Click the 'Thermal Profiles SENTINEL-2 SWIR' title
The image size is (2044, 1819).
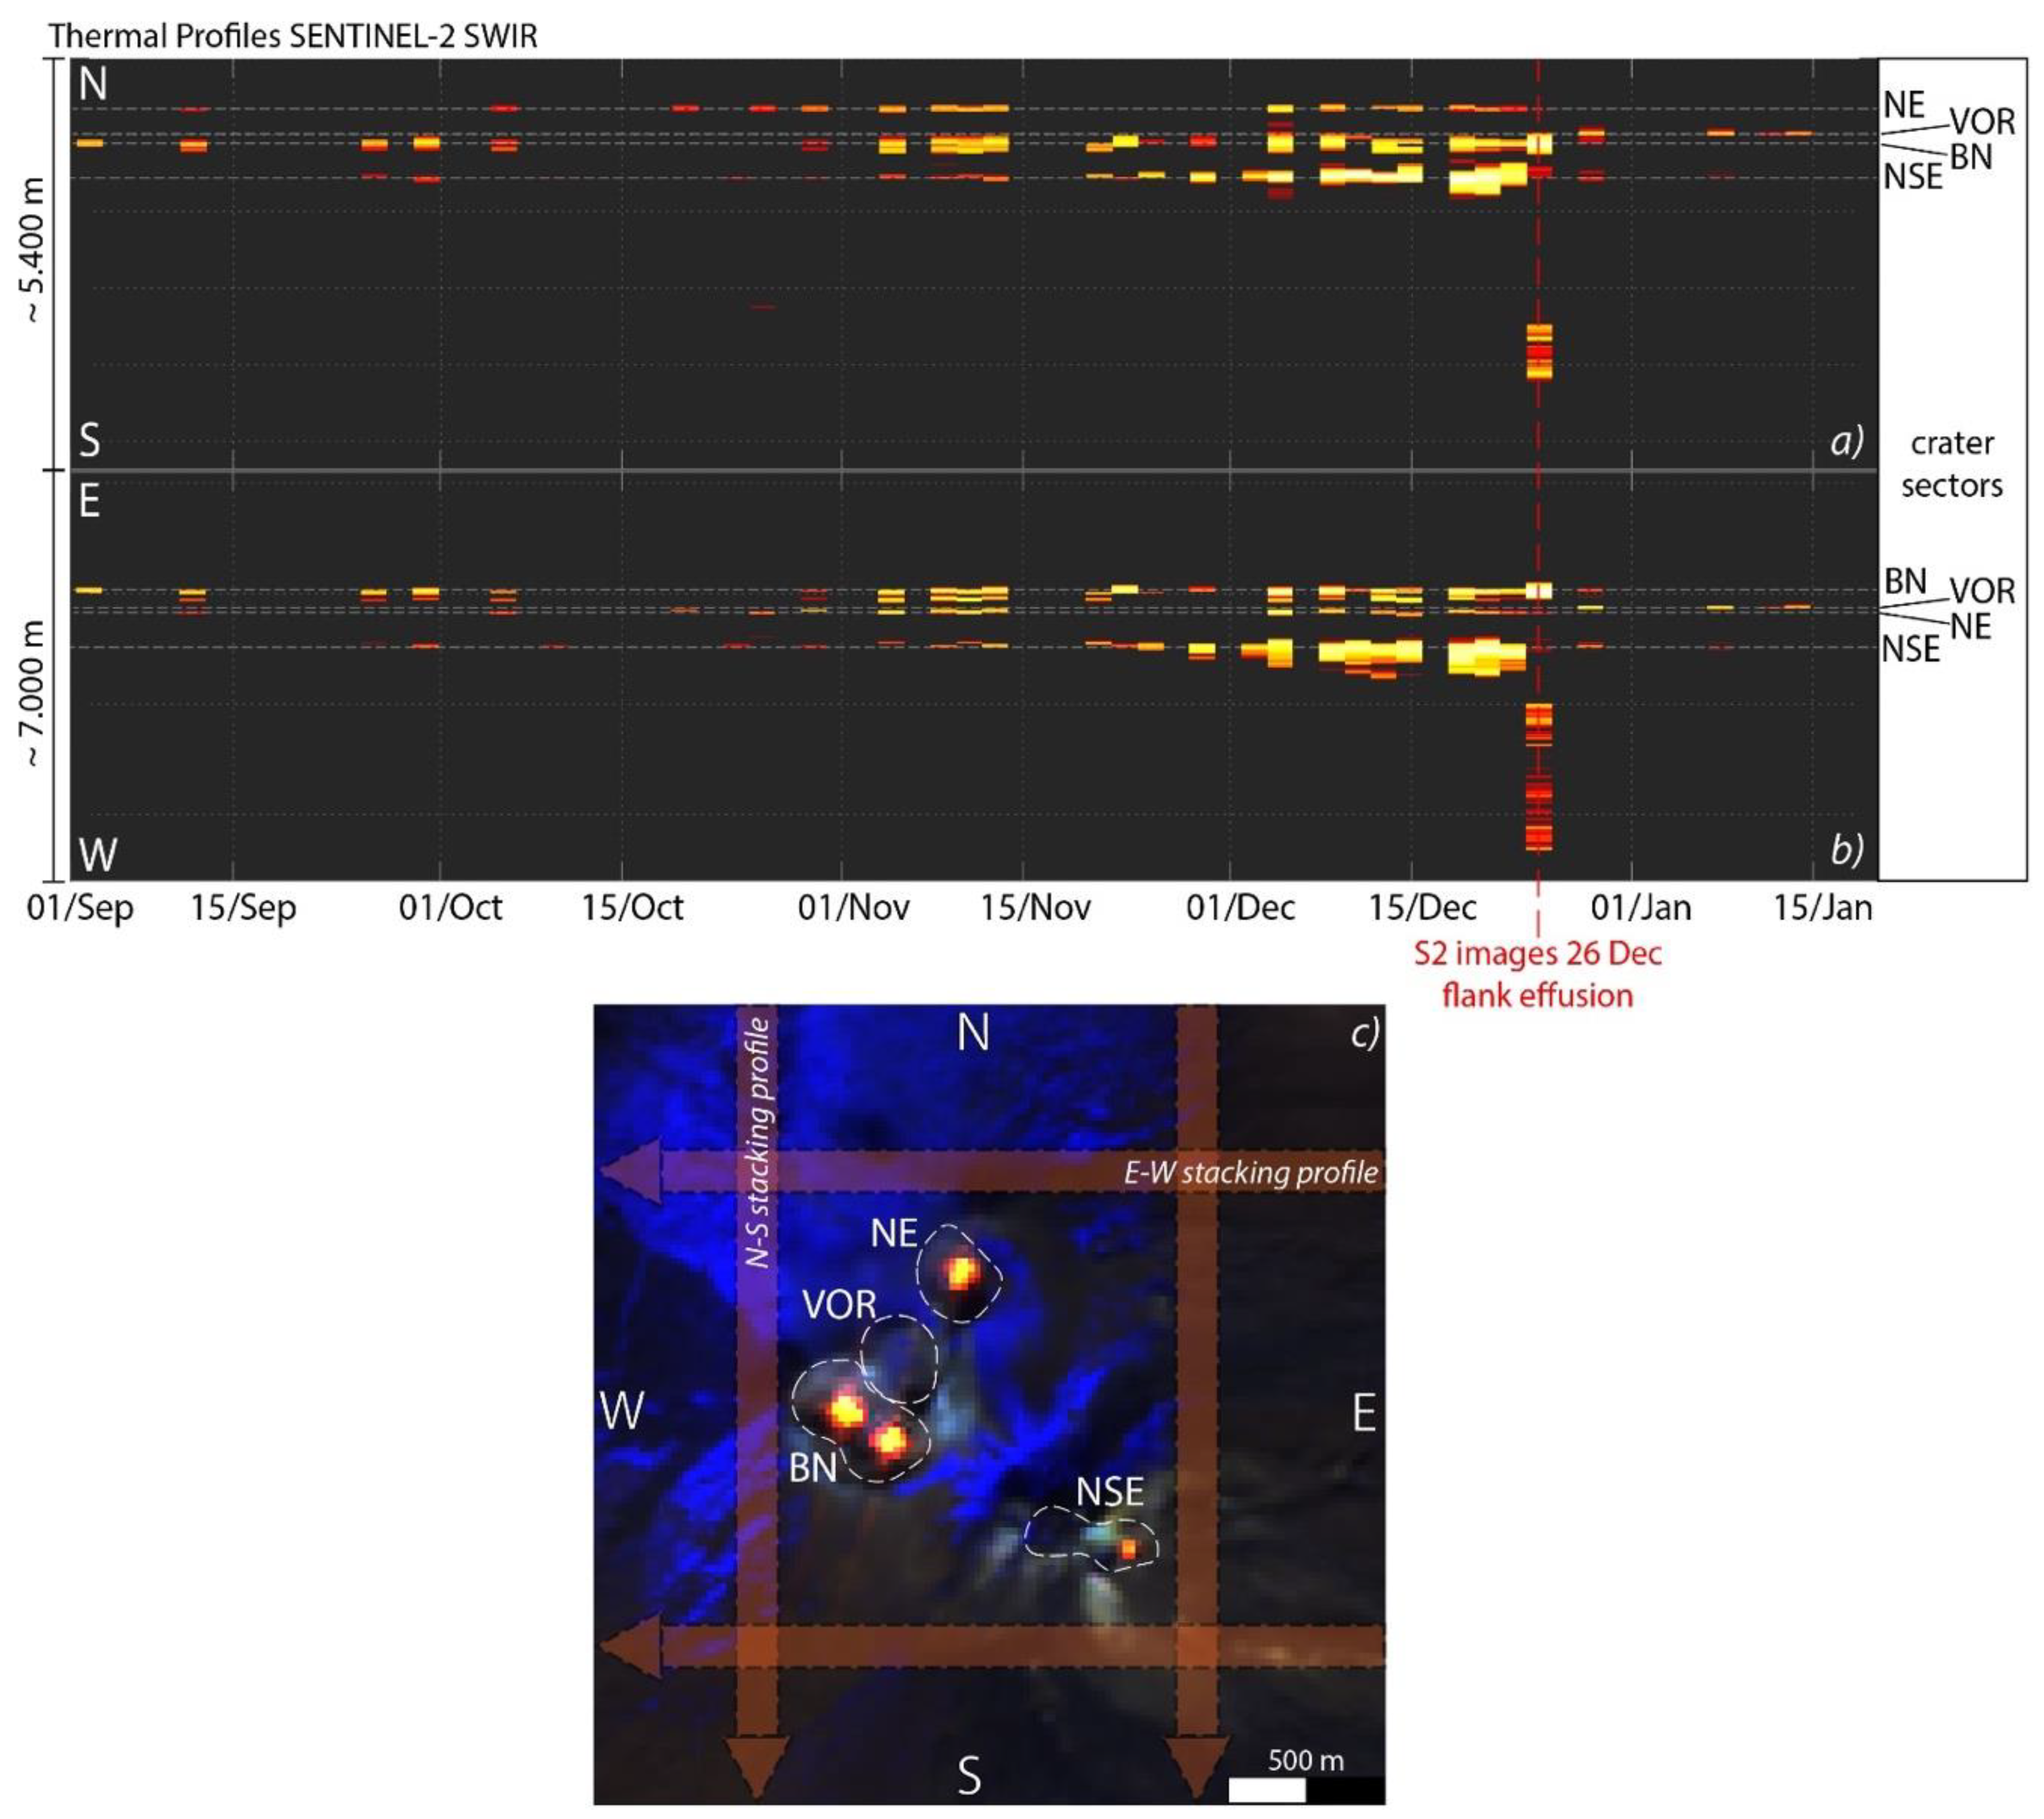(293, 36)
